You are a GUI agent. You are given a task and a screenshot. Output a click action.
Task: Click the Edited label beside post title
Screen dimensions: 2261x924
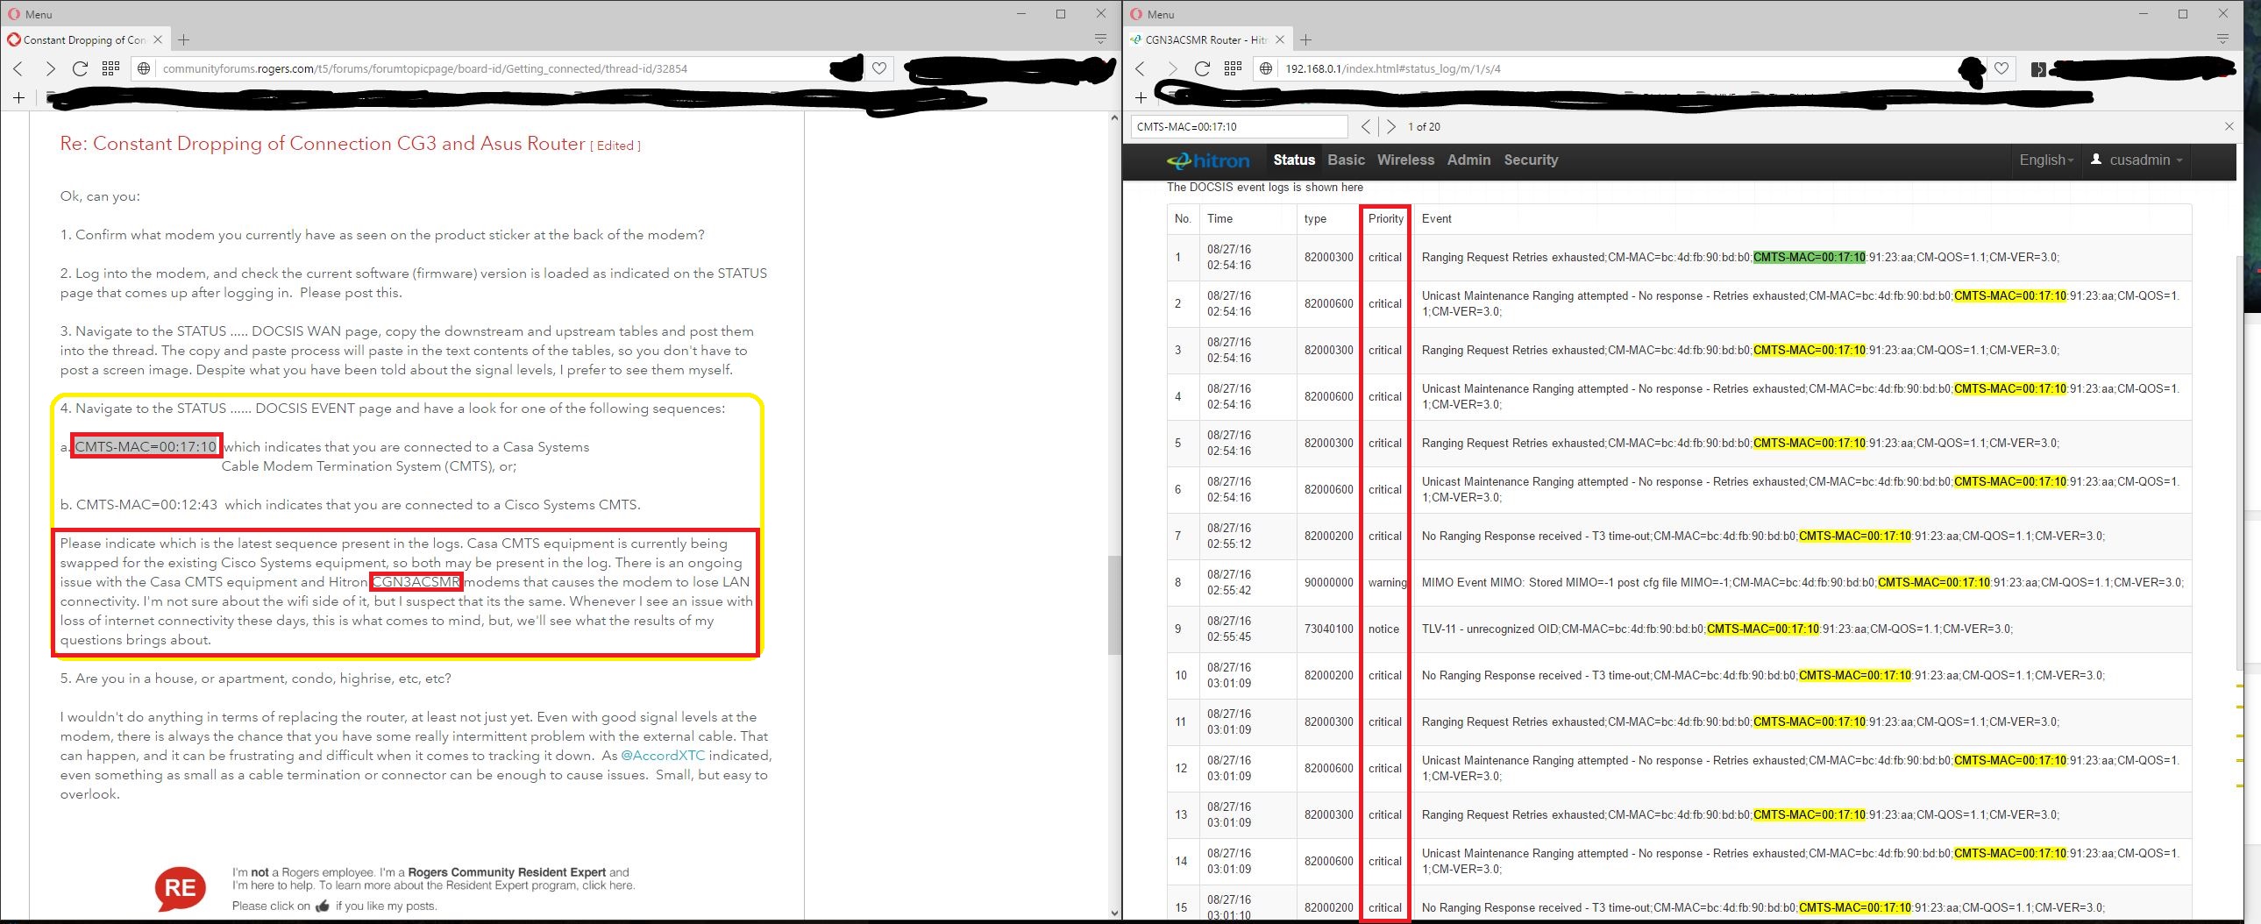point(615,146)
